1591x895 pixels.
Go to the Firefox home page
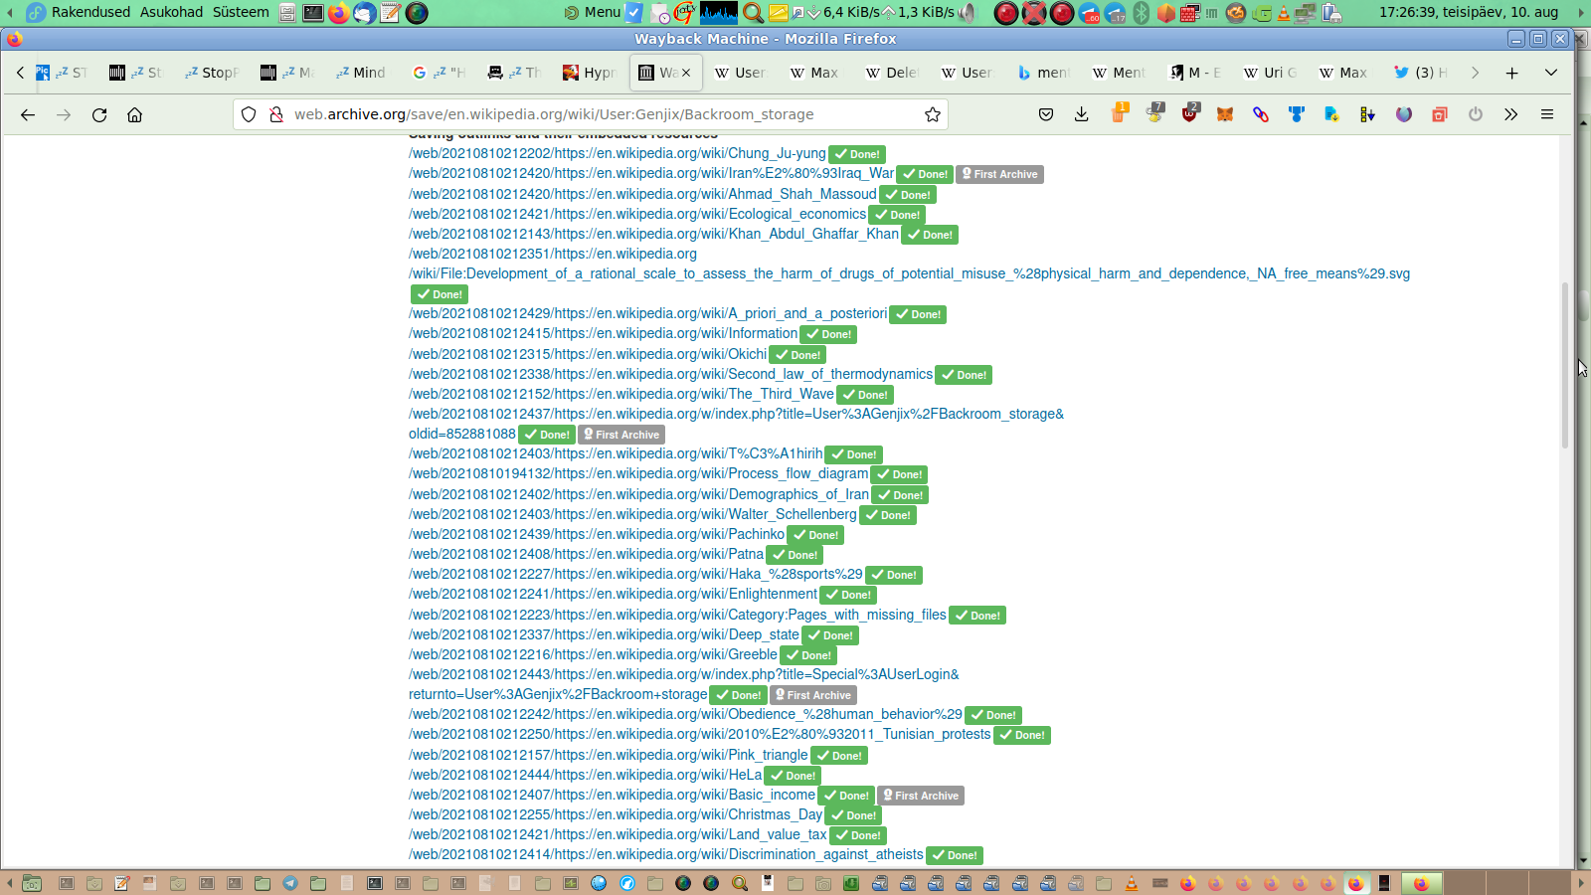point(135,114)
